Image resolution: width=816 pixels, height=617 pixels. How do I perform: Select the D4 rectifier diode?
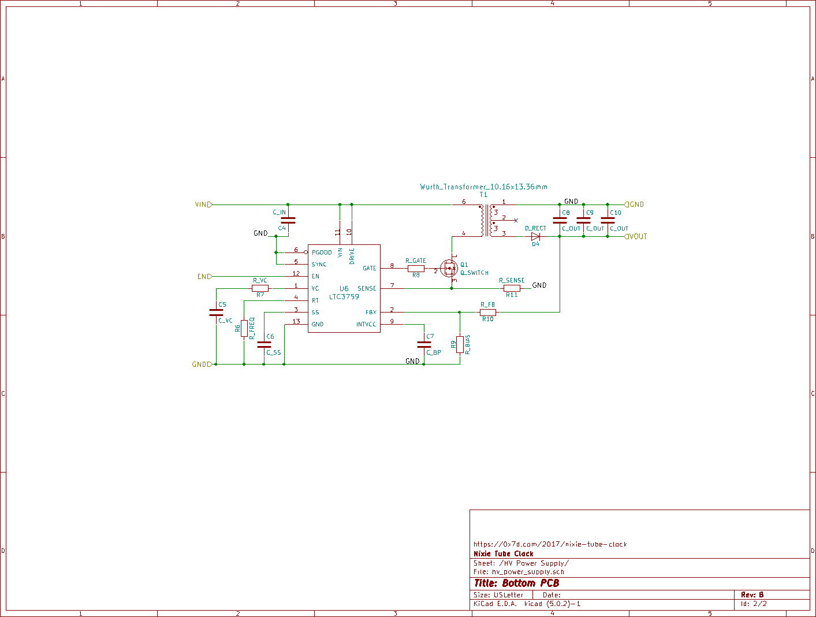[535, 236]
